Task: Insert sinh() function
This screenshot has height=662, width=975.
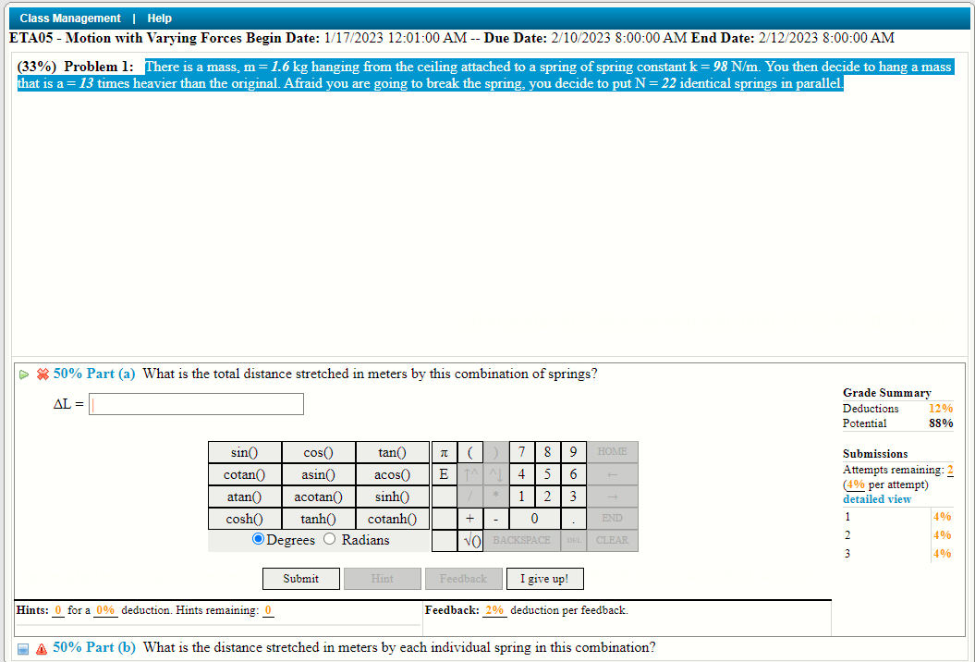Action: 393,496
